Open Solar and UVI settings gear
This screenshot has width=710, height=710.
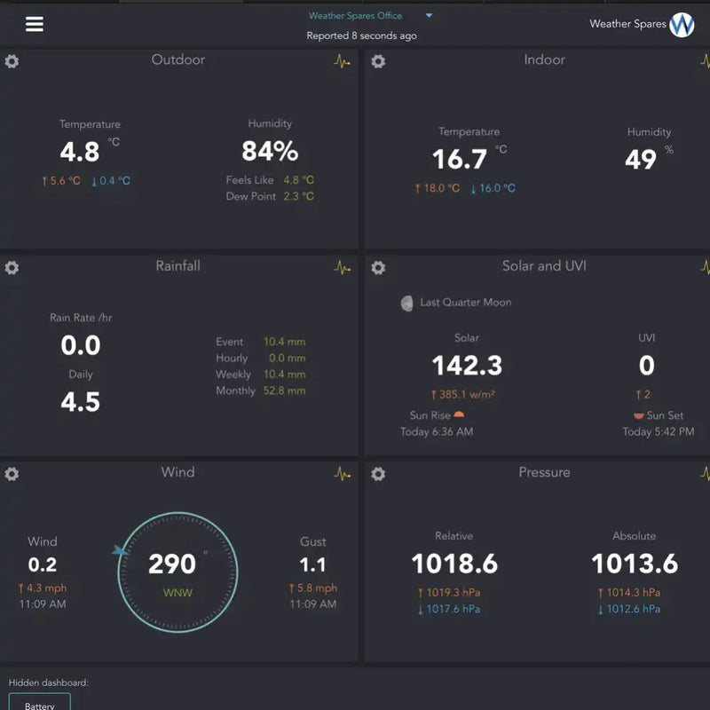(378, 267)
